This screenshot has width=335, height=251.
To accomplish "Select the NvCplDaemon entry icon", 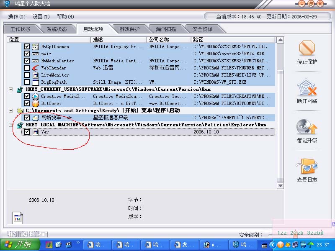I will pyautogui.click(x=36, y=46).
